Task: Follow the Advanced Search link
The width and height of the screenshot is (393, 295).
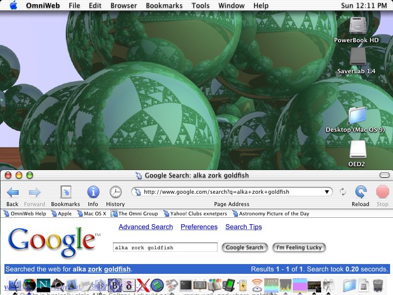Action: [145, 227]
